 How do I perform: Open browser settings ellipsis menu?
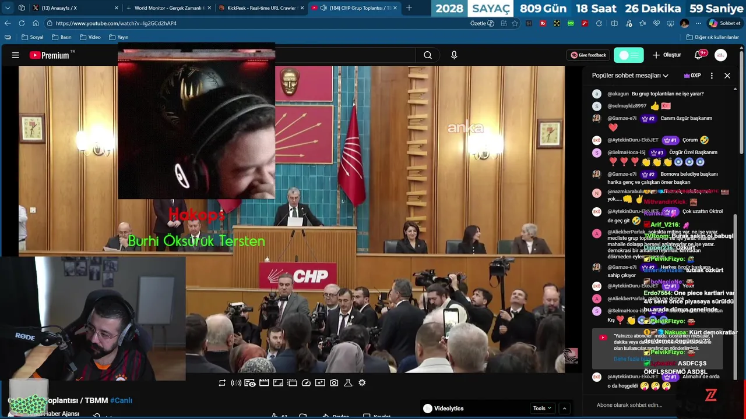coord(698,23)
